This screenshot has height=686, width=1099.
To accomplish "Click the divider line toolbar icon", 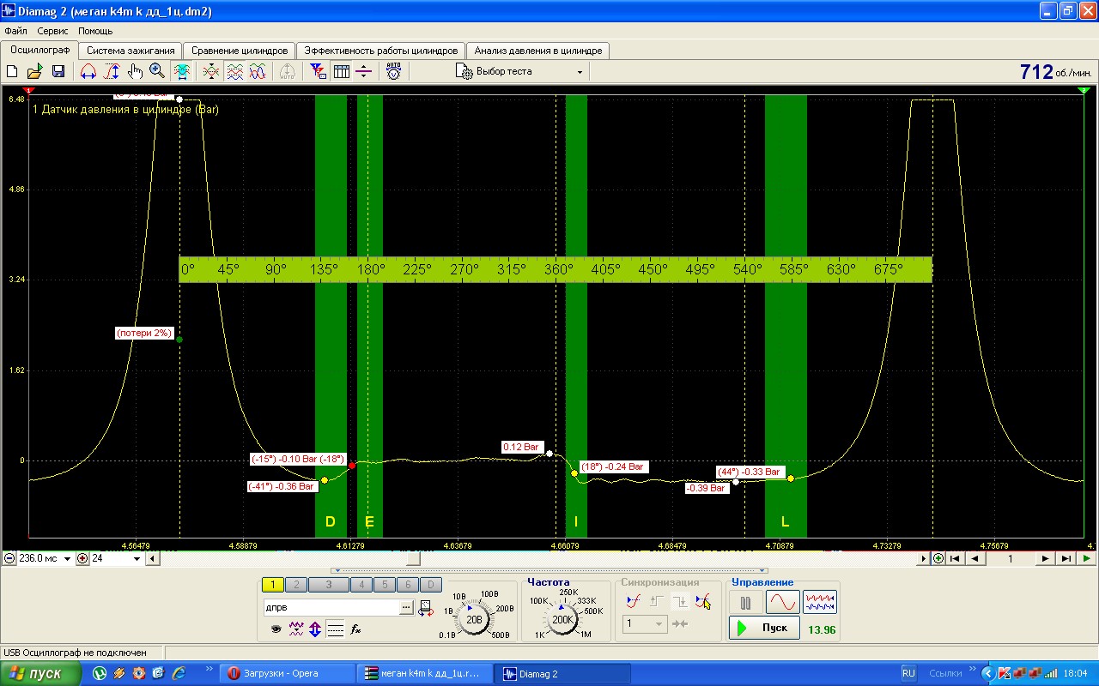I will point(364,72).
